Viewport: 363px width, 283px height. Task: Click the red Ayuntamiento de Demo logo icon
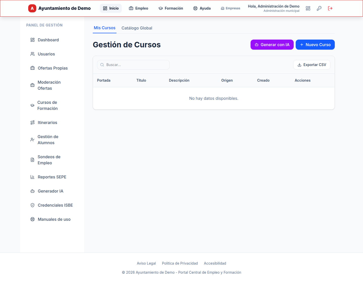pos(32,8)
